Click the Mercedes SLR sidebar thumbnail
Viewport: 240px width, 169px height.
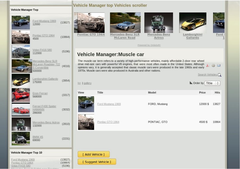(22, 66)
